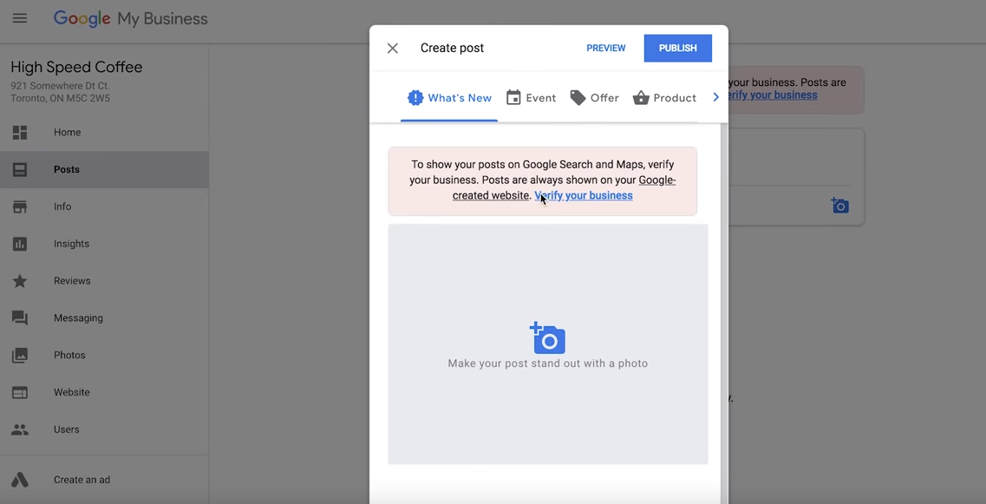The height and width of the screenshot is (504, 986).
Task: Open the navigation hamburger menu
Action: (x=20, y=17)
